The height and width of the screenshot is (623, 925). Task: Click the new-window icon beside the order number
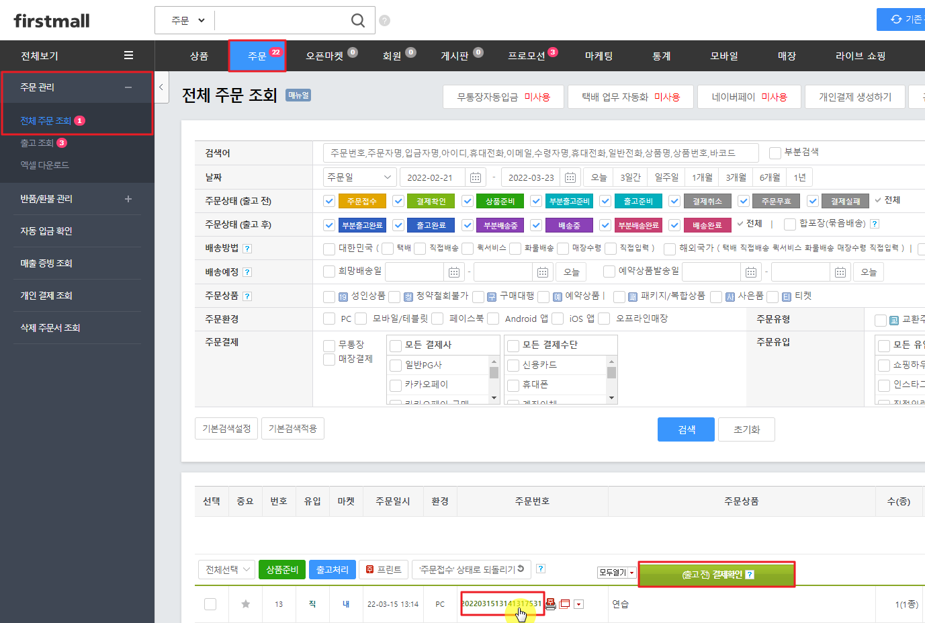tap(565, 604)
